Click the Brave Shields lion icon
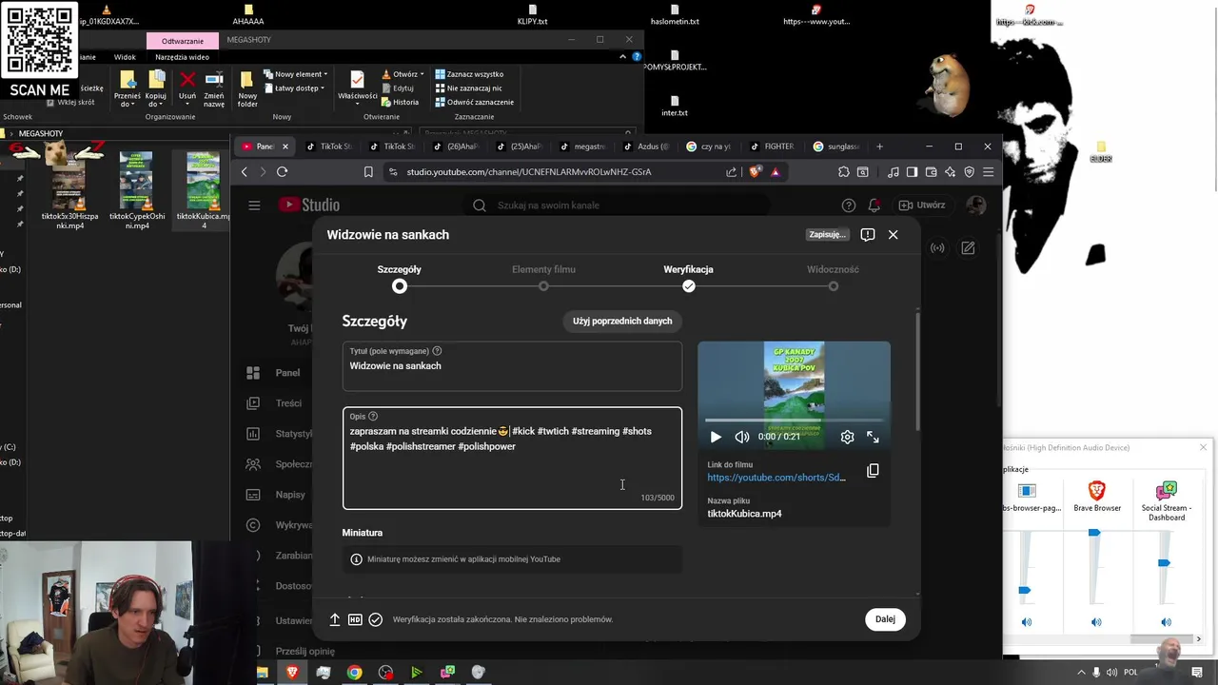Screen dimensions: 1218x685 (756, 172)
